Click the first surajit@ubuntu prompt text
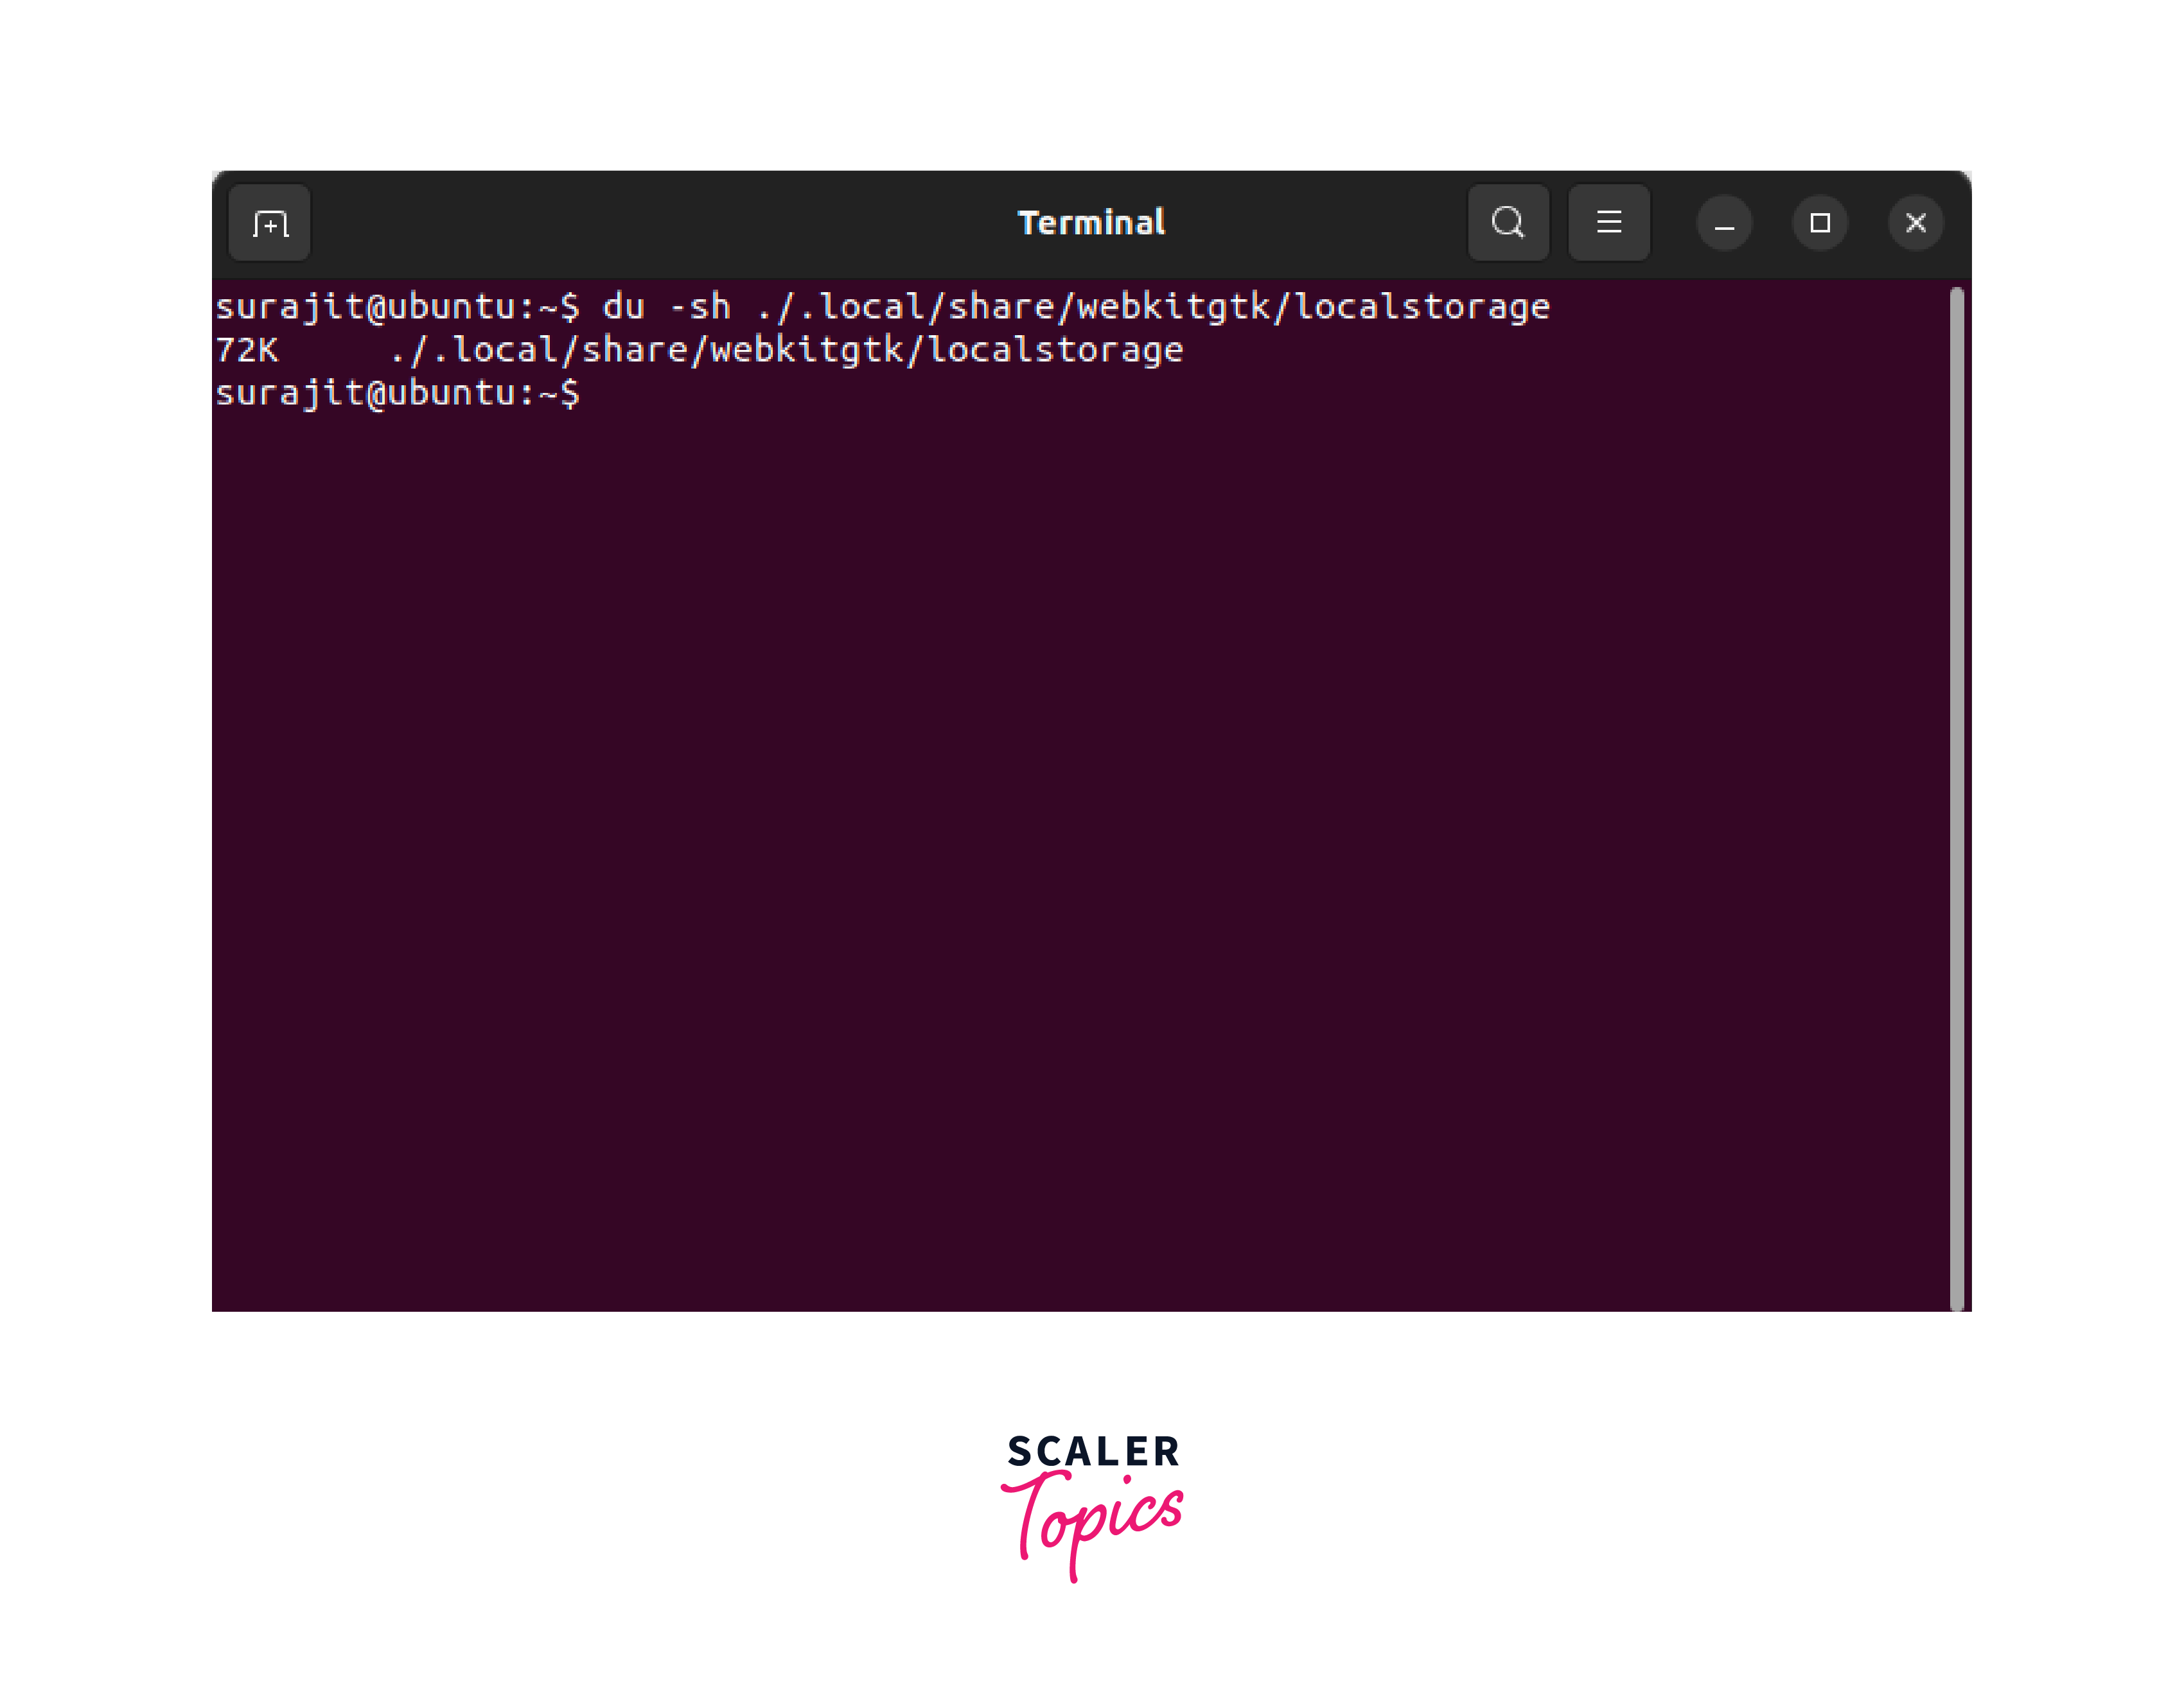 [x=397, y=307]
